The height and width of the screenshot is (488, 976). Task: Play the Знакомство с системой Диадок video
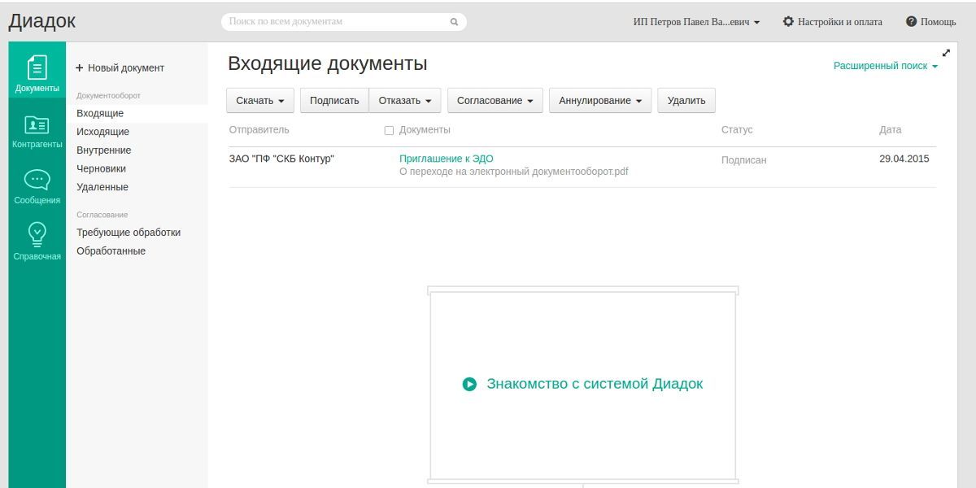pyautogui.click(x=582, y=384)
